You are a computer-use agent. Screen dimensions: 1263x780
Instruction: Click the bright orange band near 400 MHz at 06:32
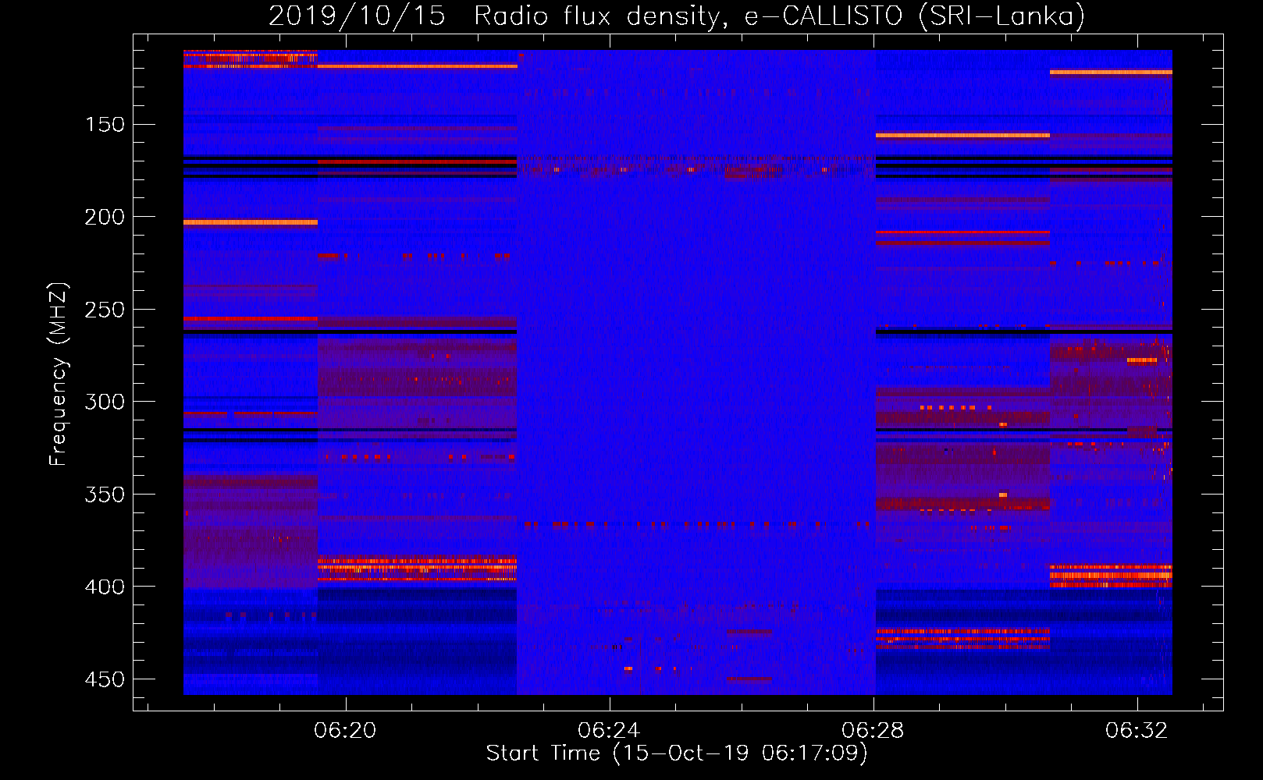pyautogui.click(x=1111, y=576)
